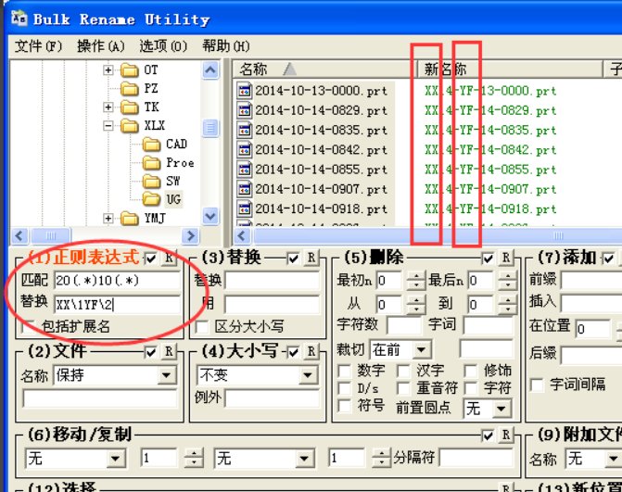Click file icon of 2014-10-14-0829.prt
Screen dimensions: 622x492
click(245, 110)
